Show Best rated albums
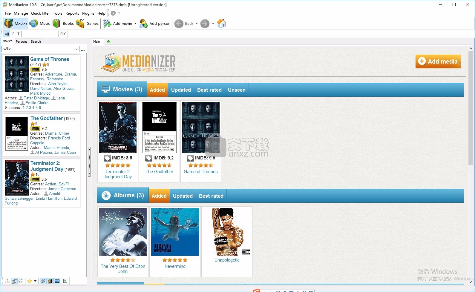This screenshot has height=292, width=475. point(211,196)
